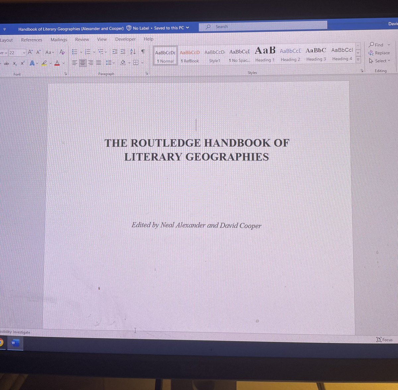
Task: Click the Search box in title bar
Action: pos(263,26)
